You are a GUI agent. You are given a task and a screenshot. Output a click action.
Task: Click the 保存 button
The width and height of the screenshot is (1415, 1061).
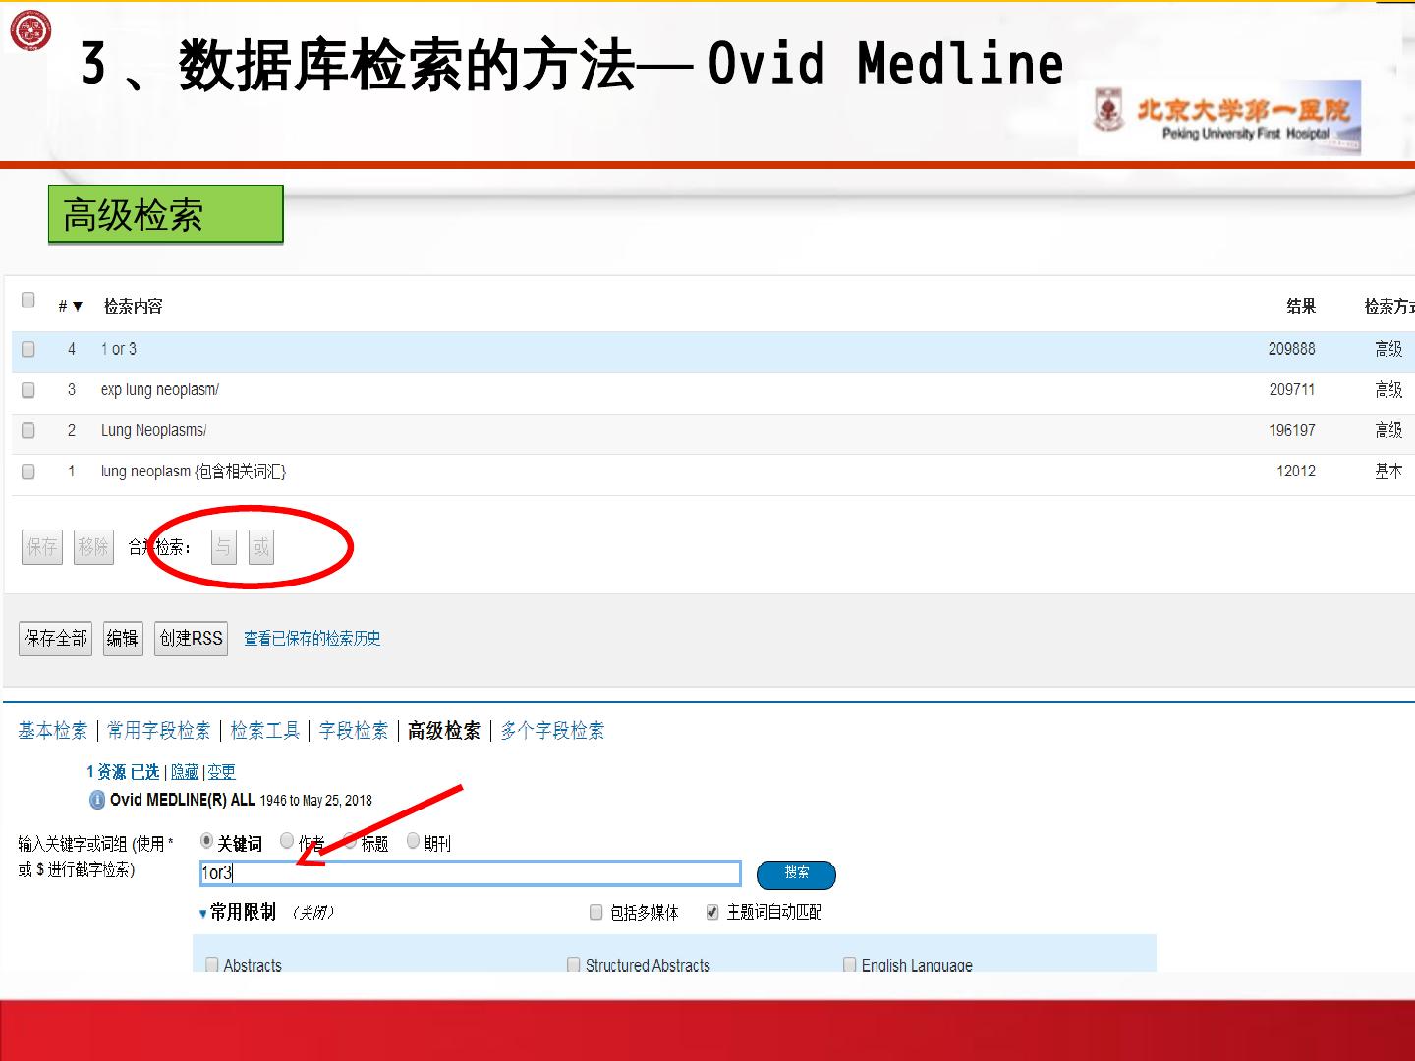pyautogui.click(x=42, y=547)
